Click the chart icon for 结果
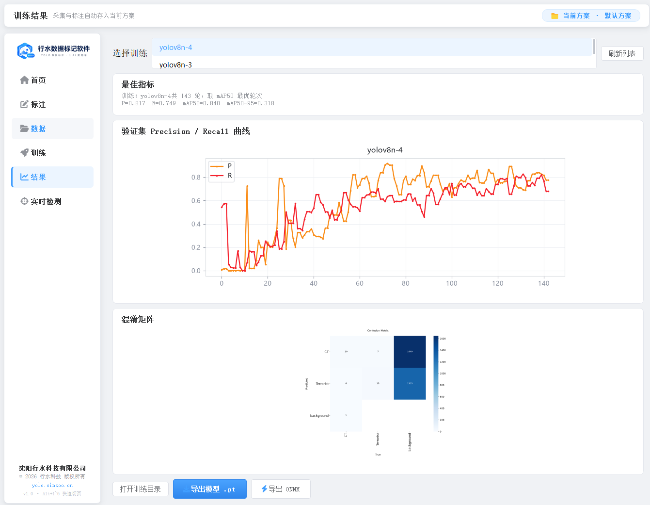The image size is (650, 505). 24,177
